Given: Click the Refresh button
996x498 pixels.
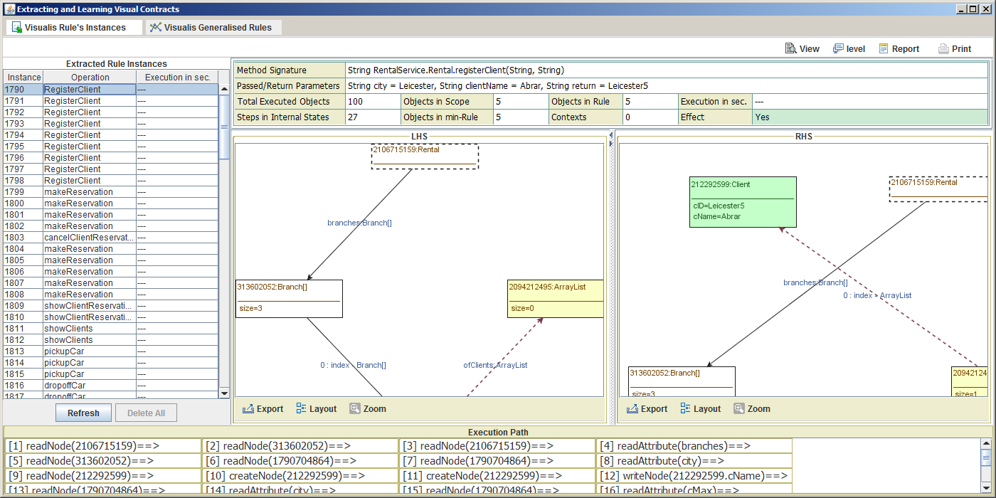Looking at the screenshot, I should (x=83, y=413).
